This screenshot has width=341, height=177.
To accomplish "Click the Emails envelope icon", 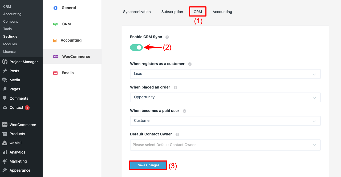I will [55, 73].
